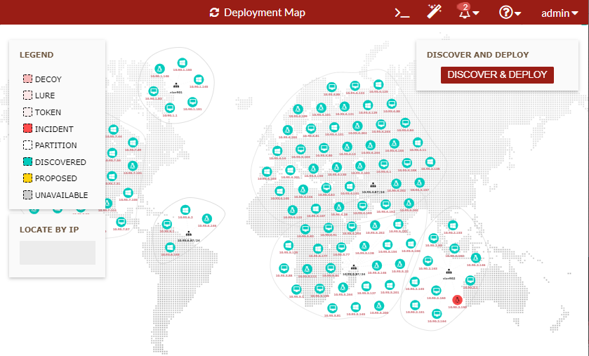Screen dimensions: 589x356
Task: Click the magic wand wizard icon
Action: pyautogui.click(x=435, y=12)
